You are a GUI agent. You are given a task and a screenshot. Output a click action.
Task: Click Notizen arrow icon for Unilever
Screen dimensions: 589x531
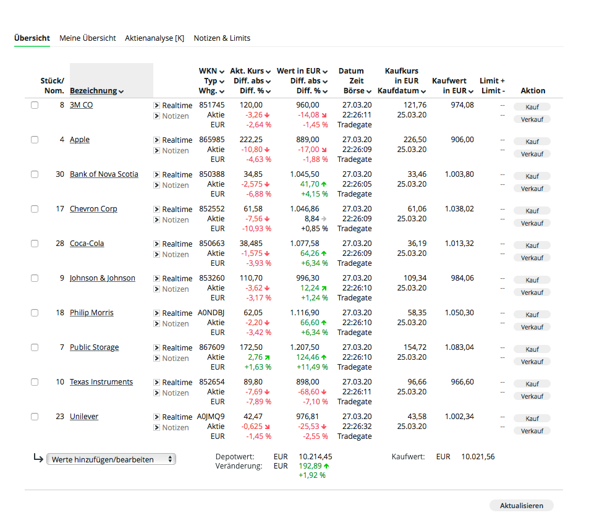[x=156, y=427]
